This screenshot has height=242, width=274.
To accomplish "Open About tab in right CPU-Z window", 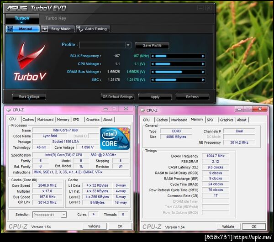I will click(x=242, y=120).
